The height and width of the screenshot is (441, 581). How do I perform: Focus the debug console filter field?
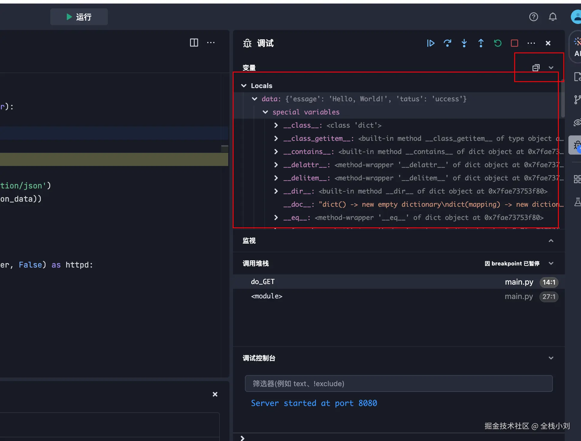tap(399, 383)
